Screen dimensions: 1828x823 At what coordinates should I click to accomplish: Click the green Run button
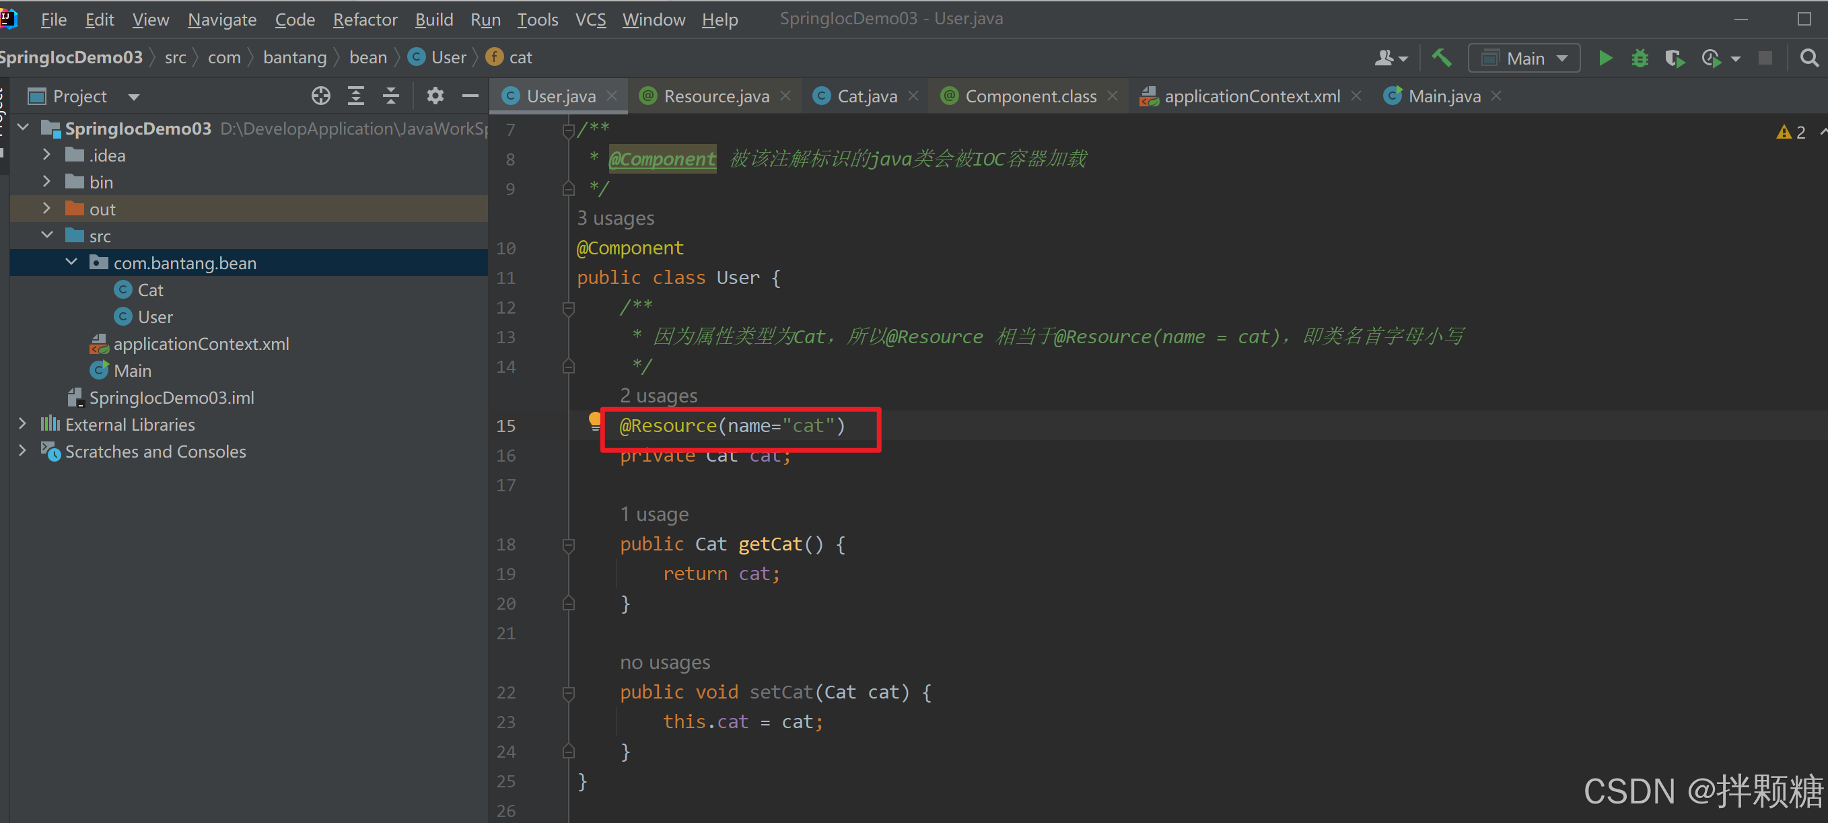point(1605,58)
